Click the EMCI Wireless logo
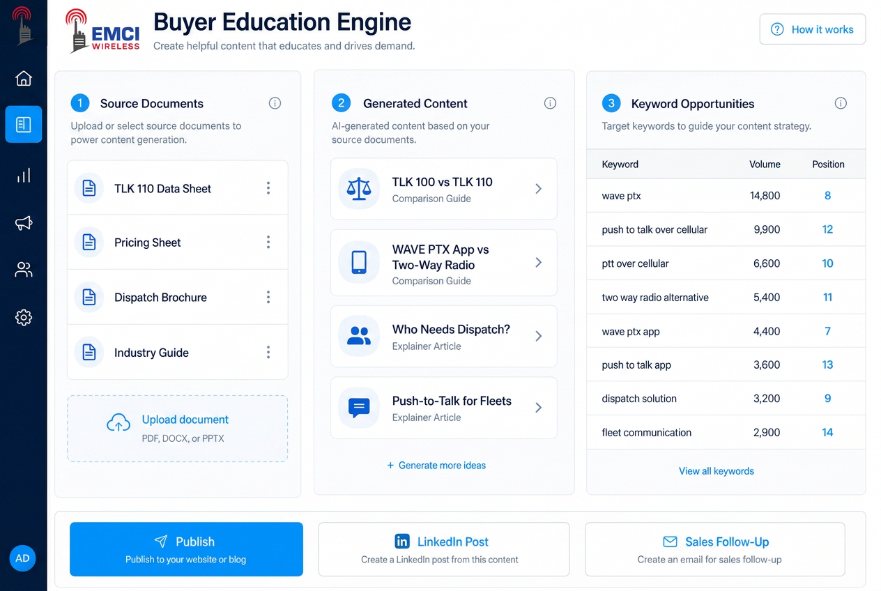This screenshot has height=591, width=881. [102, 31]
